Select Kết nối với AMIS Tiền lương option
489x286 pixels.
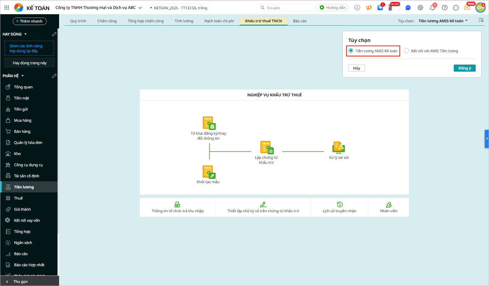(407, 51)
